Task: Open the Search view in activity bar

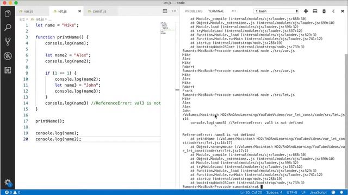Action: (x=8, y=28)
